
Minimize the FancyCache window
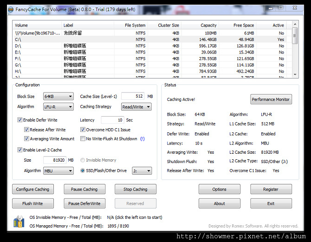tap(271, 8)
